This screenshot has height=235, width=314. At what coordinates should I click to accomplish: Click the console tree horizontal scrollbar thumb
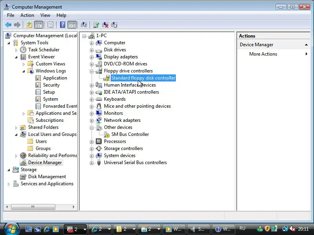(33, 207)
